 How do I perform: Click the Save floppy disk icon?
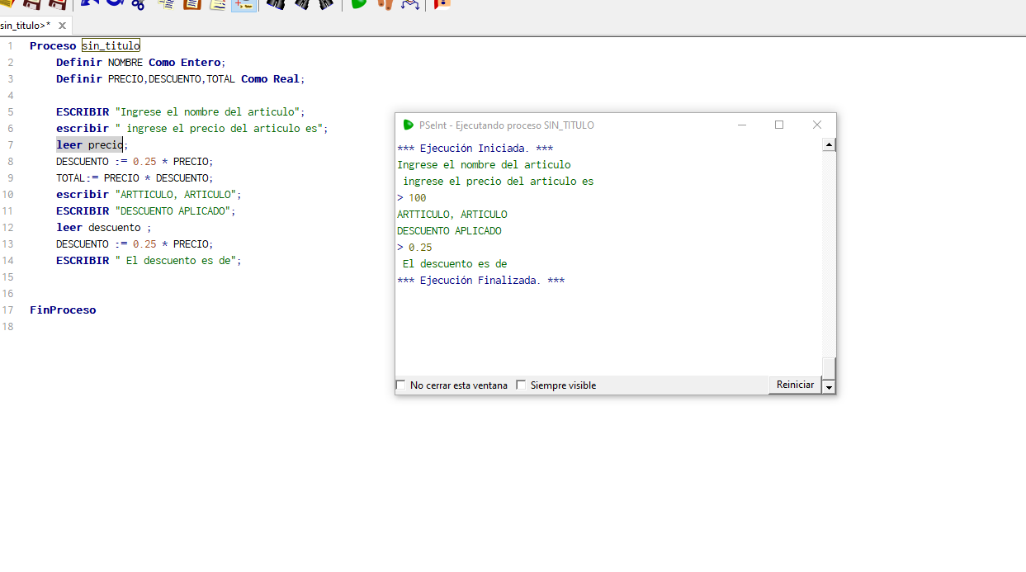(31, 3)
